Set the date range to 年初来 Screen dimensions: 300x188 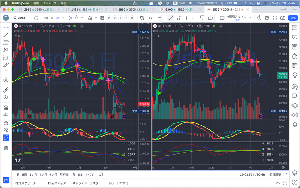point(64,174)
